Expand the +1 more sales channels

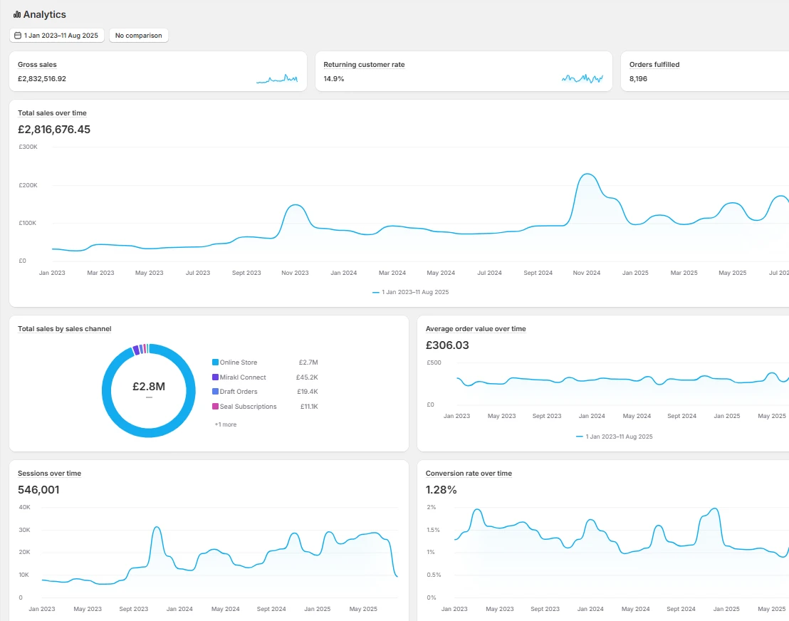point(225,424)
